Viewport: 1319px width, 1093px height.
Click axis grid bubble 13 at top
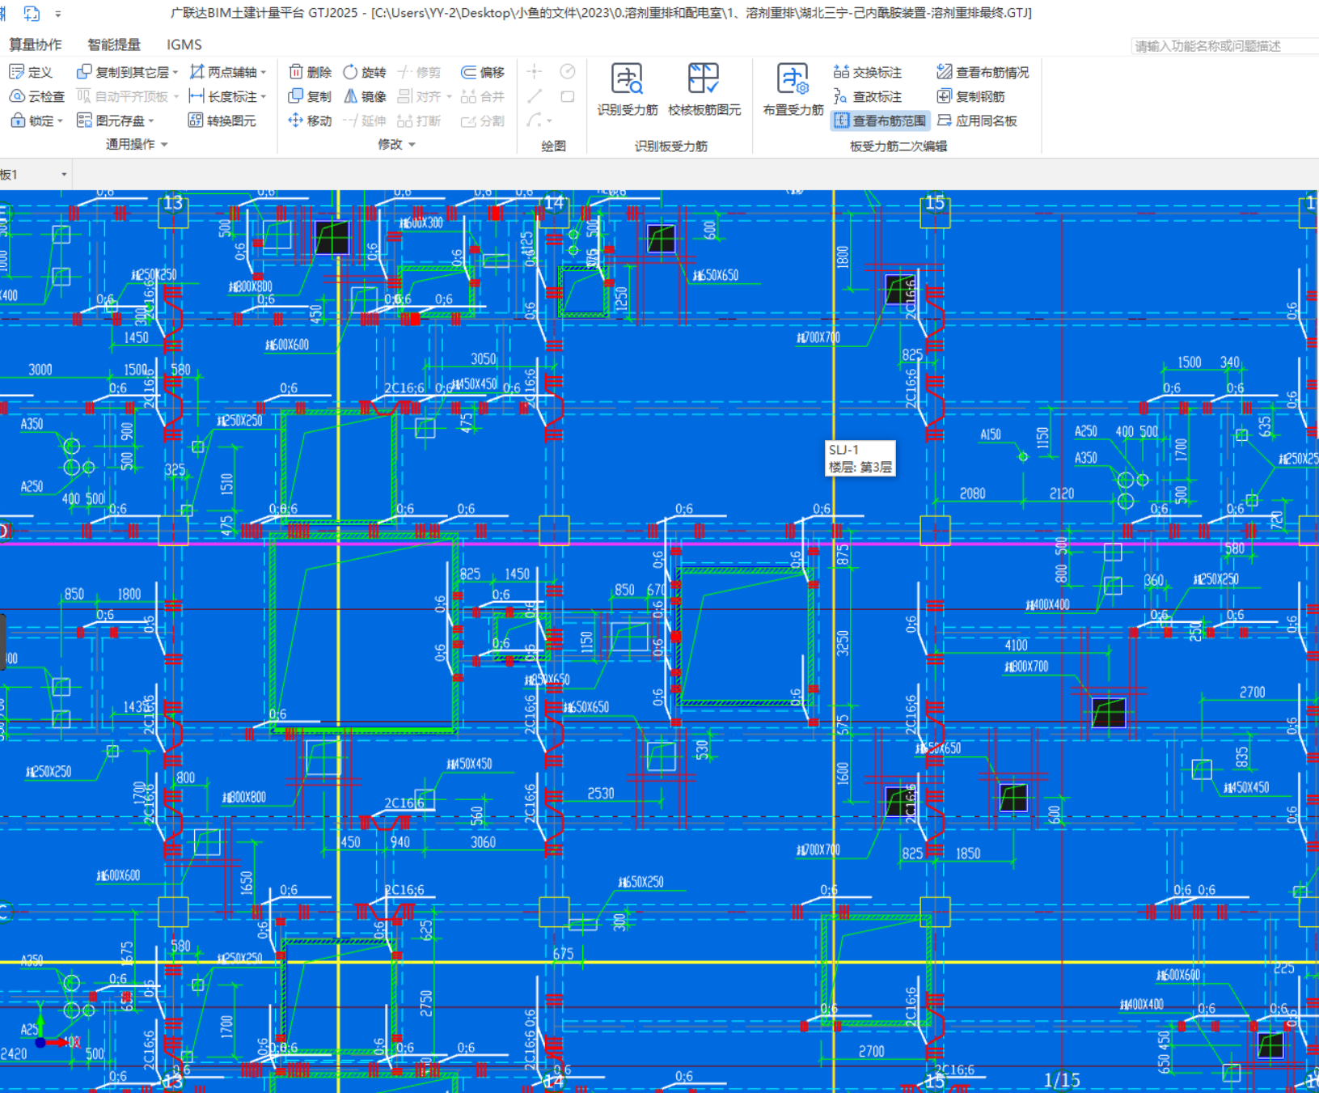173,203
